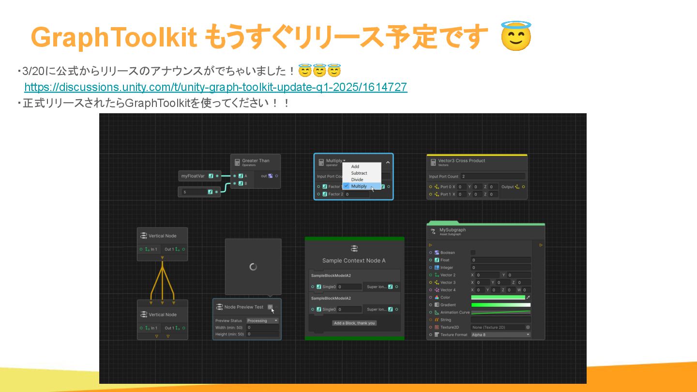This screenshot has width=697, height=392.
Task: Click the Gradient type icon
Action: point(437,305)
